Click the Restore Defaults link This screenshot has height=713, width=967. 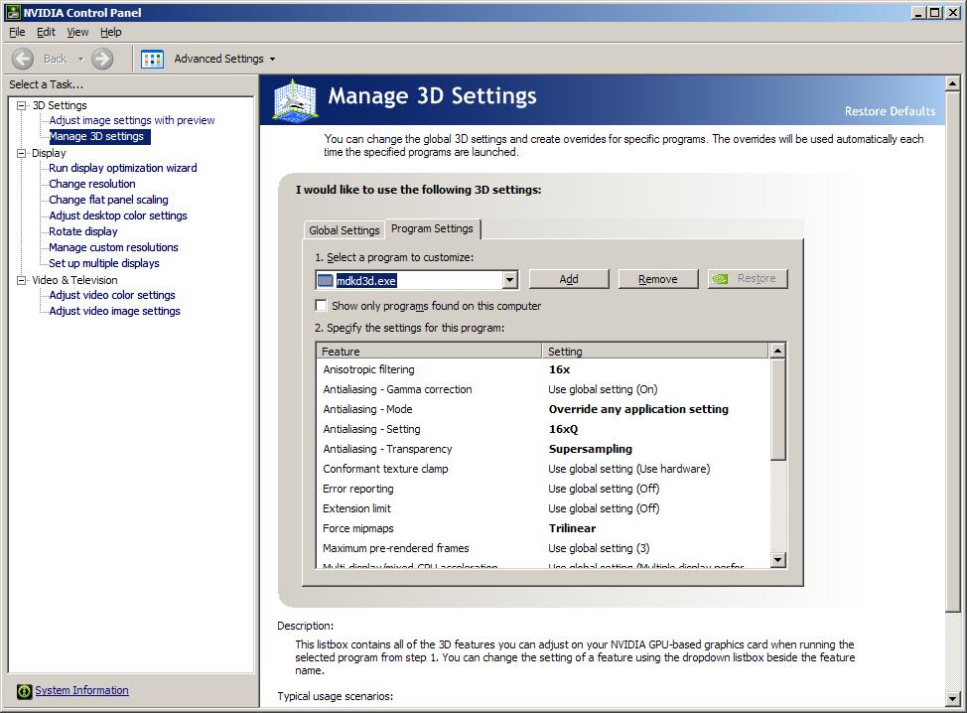890,111
